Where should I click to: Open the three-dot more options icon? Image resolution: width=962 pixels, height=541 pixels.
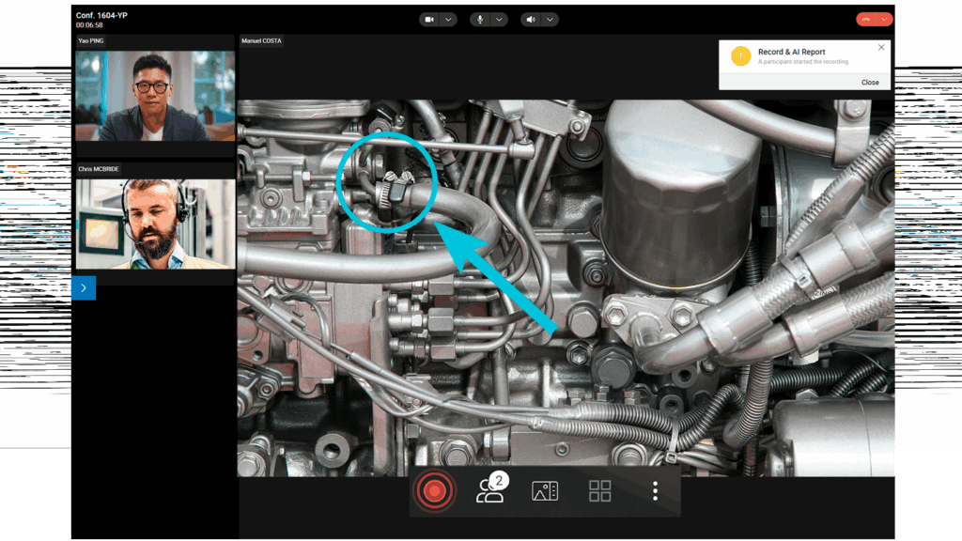[654, 490]
